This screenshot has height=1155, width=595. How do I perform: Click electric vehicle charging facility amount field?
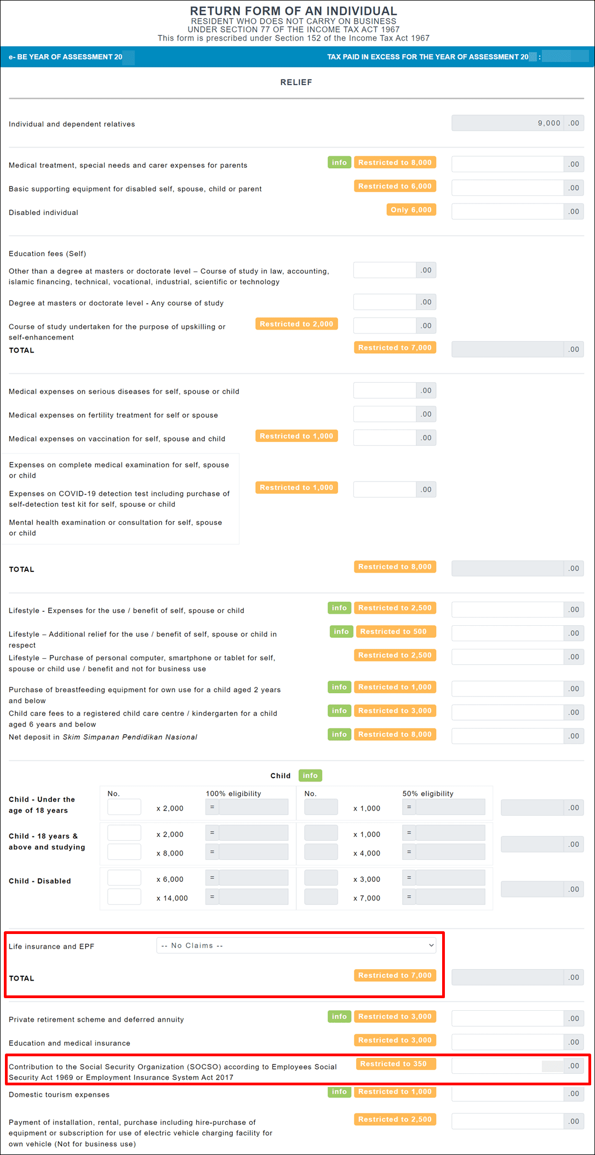tap(507, 1121)
